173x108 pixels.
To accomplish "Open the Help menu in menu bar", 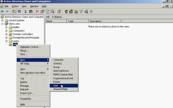I will click(x=44, y=6).
